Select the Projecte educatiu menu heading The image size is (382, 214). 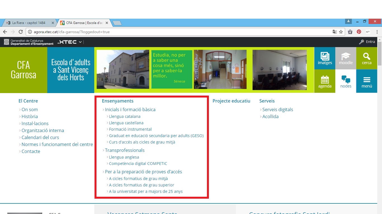231,101
